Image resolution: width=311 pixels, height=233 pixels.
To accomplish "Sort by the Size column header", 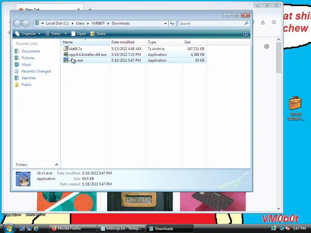I will tap(195, 42).
